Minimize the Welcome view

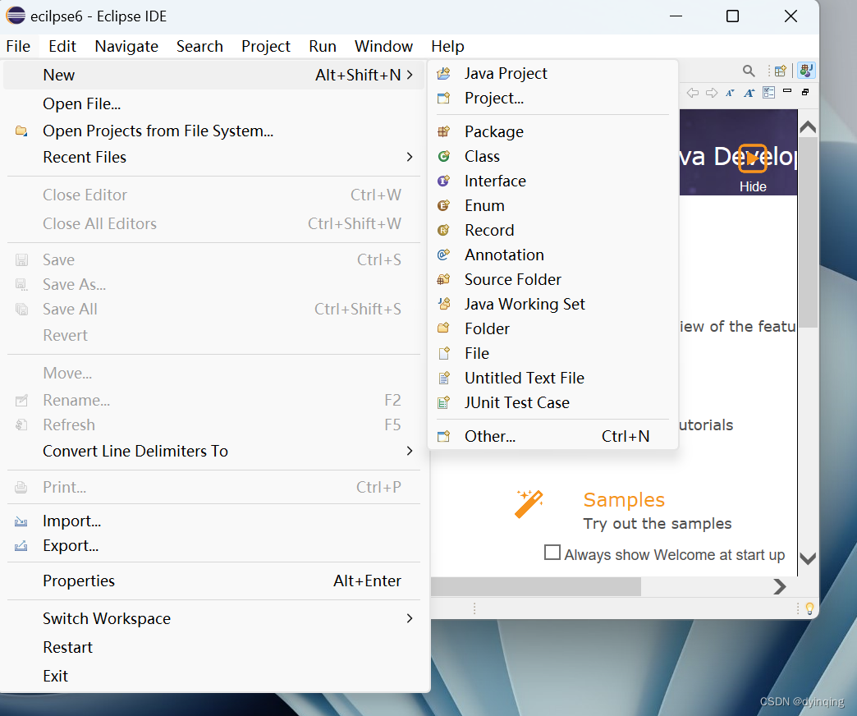click(x=787, y=91)
